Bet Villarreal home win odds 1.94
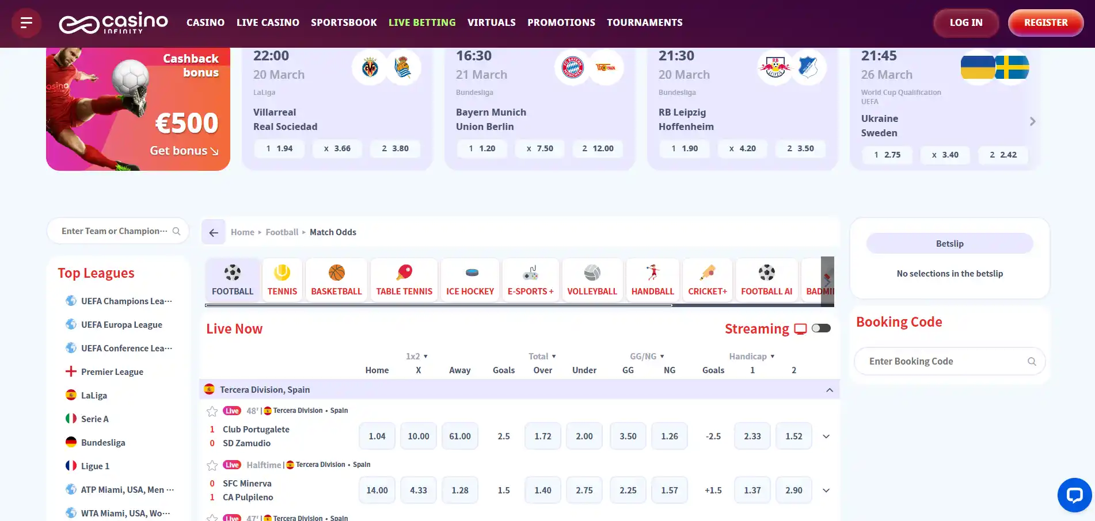The height and width of the screenshot is (521, 1095). pos(279,148)
